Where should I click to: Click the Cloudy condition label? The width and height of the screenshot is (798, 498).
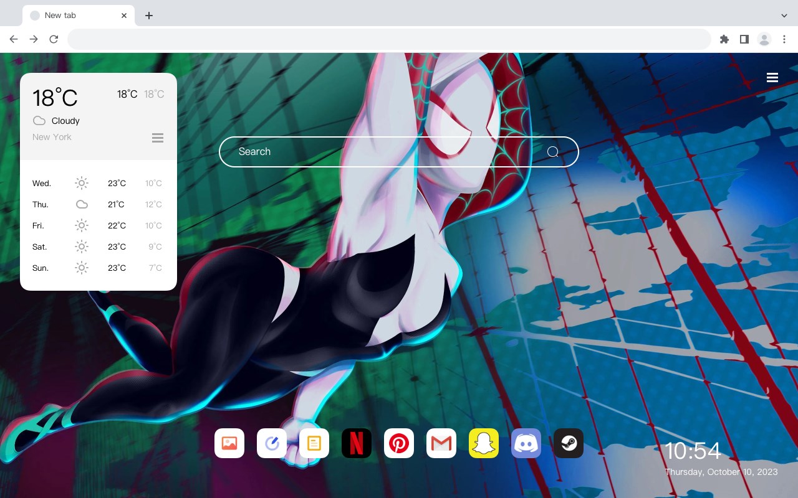tap(65, 121)
